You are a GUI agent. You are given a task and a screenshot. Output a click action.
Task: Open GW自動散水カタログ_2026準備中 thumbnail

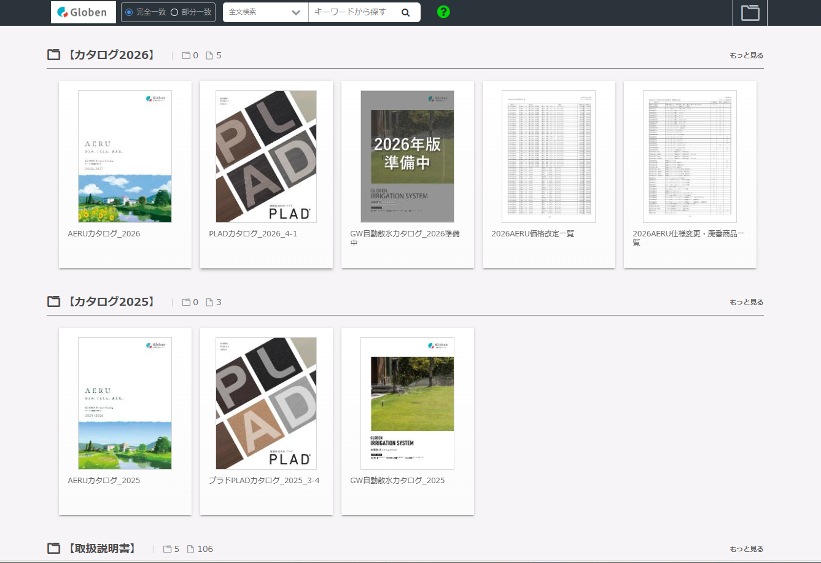click(x=407, y=157)
